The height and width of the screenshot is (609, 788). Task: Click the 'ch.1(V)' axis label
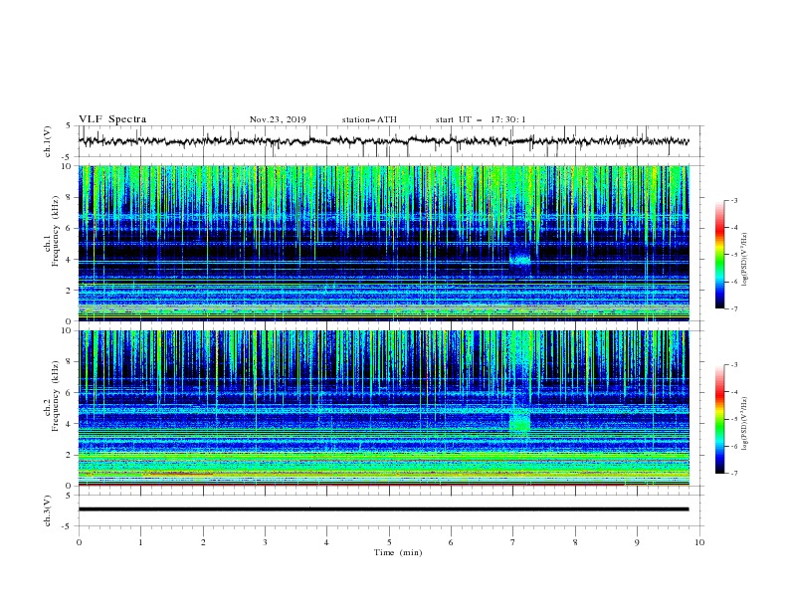coord(48,141)
